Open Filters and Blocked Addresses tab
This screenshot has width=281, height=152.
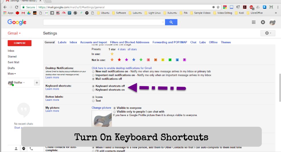point(130,42)
